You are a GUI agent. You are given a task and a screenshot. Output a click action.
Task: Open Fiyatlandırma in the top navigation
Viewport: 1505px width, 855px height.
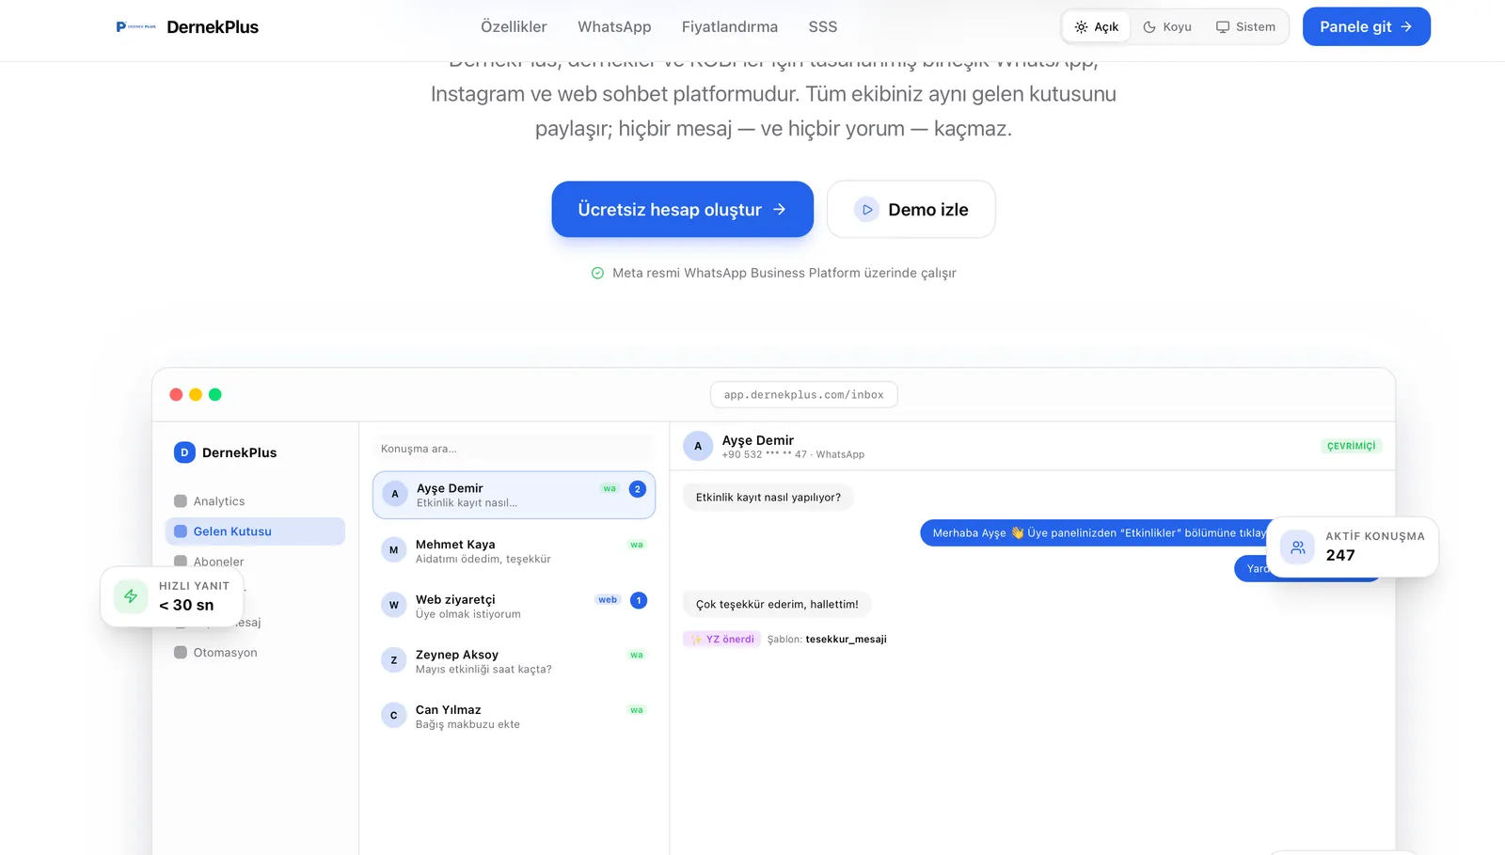(730, 27)
